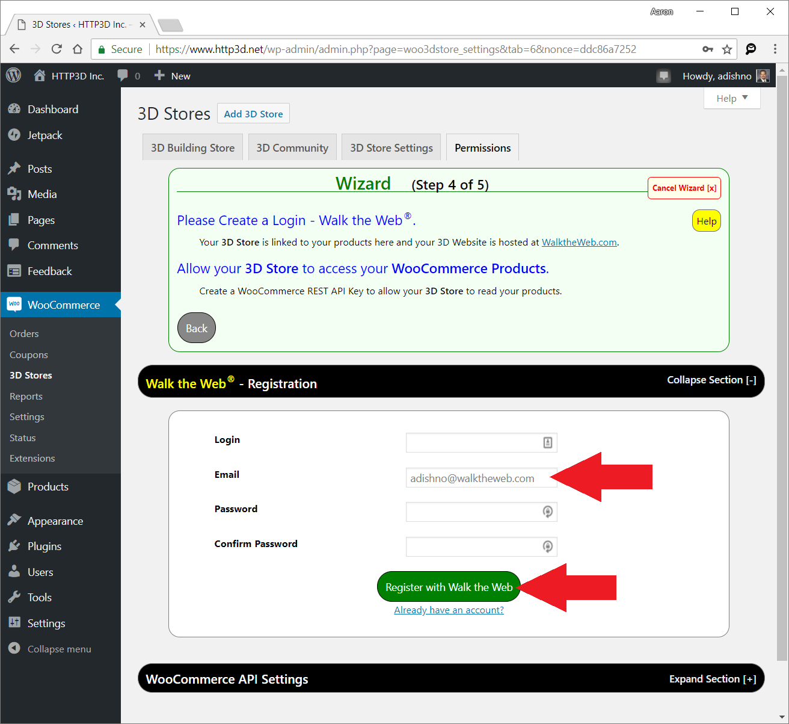
Task: Focus the Login input field
Action: coord(482,442)
